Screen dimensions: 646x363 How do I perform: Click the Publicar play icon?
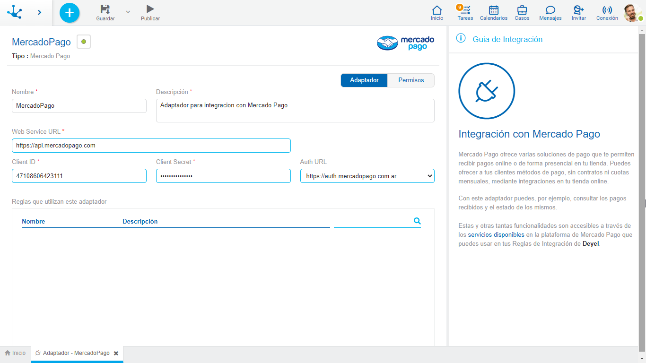click(150, 9)
